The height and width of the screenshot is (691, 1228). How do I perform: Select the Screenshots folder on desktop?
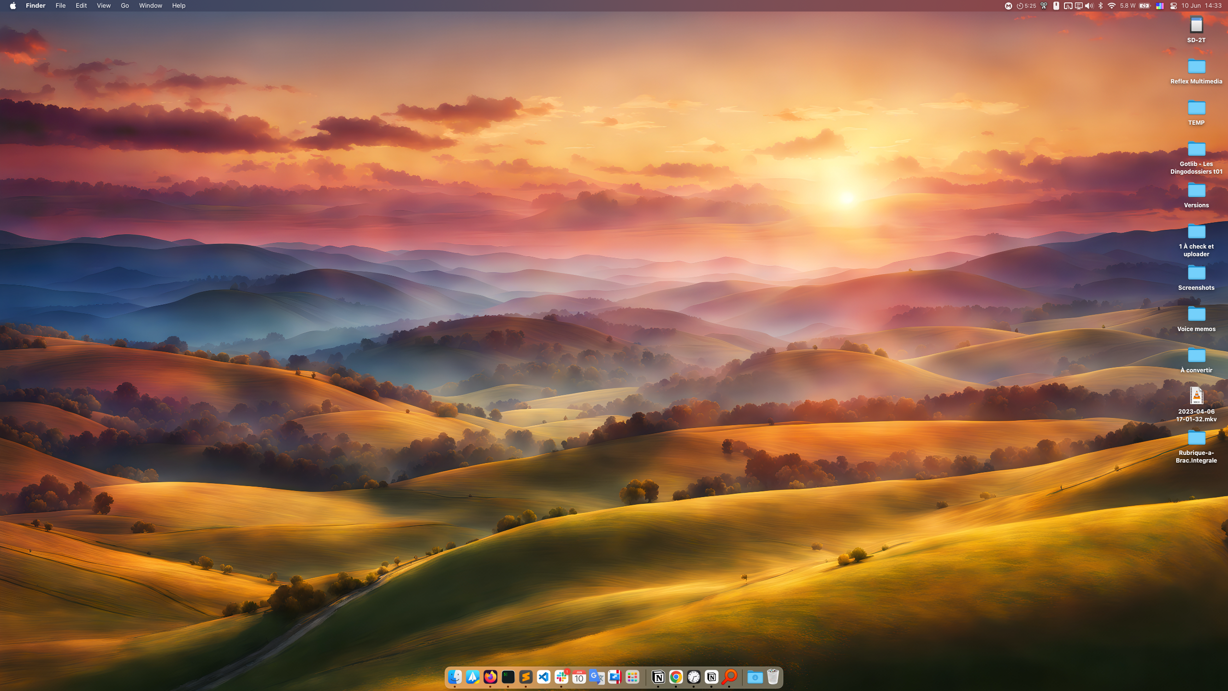[x=1196, y=273]
